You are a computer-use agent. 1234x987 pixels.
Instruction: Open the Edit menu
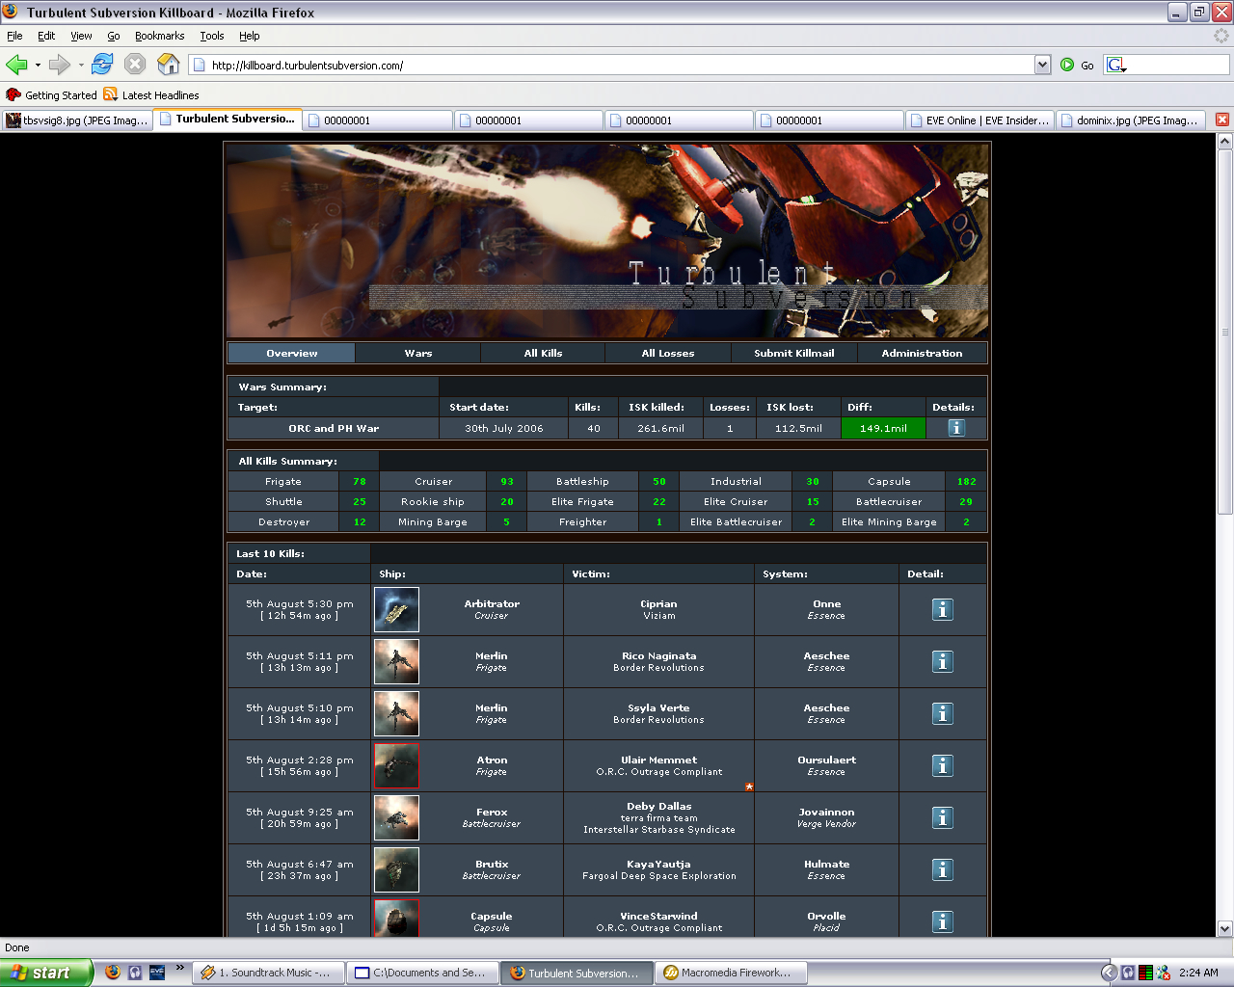coord(46,36)
